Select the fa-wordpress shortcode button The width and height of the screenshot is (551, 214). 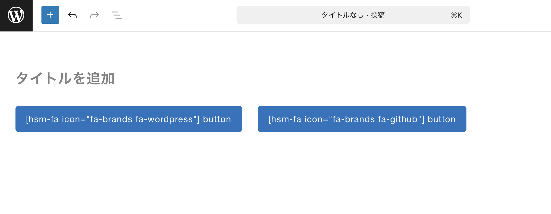pyautogui.click(x=128, y=119)
